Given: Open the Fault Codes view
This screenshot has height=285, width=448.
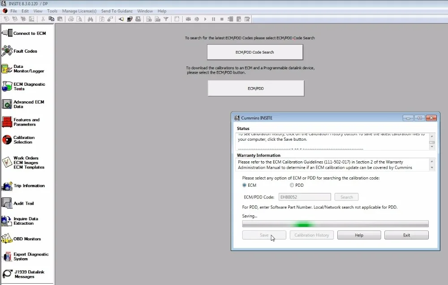Looking at the screenshot, I should [19, 51].
